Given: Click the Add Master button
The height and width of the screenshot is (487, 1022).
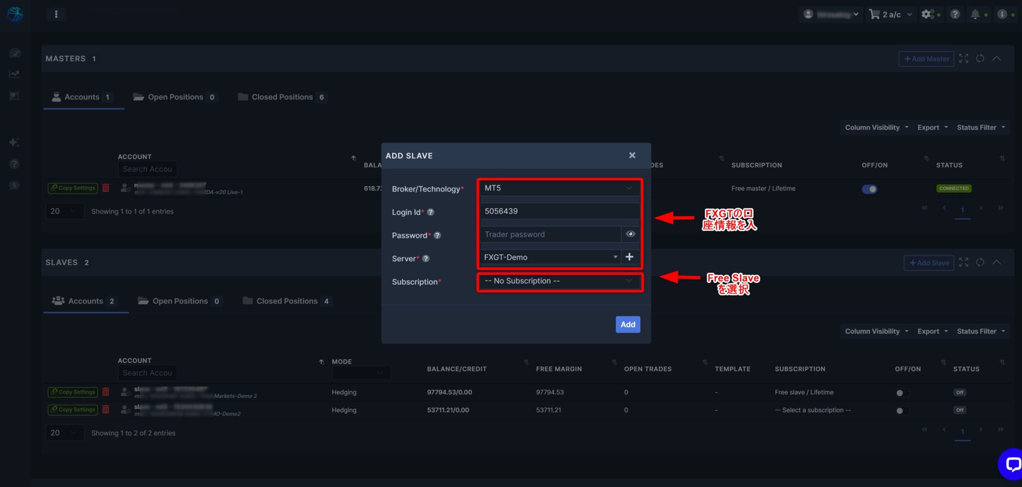Looking at the screenshot, I should click(x=926, y=59).
